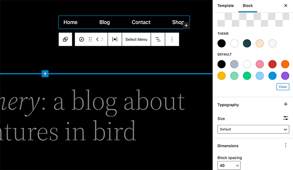This screenshot has width=293, height=170.
Task: Click the Clear color button
Action: [x=283, y=87]
